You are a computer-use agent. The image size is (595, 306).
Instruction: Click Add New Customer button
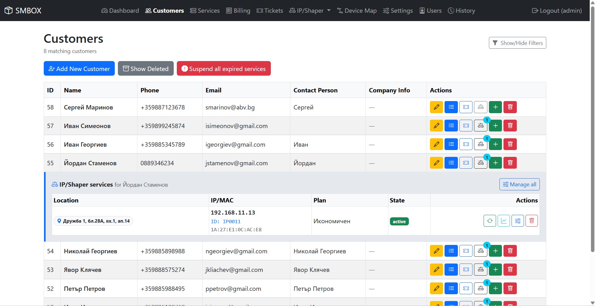coord(79,69)
